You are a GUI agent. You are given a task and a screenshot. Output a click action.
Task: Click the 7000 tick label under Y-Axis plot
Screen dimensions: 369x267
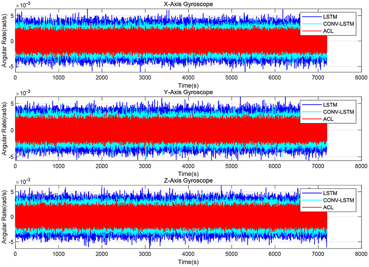[318, 166]
